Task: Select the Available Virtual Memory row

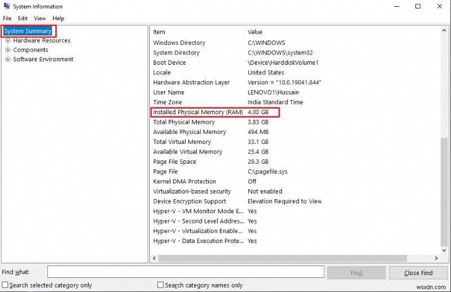Action: pos(295,151)
